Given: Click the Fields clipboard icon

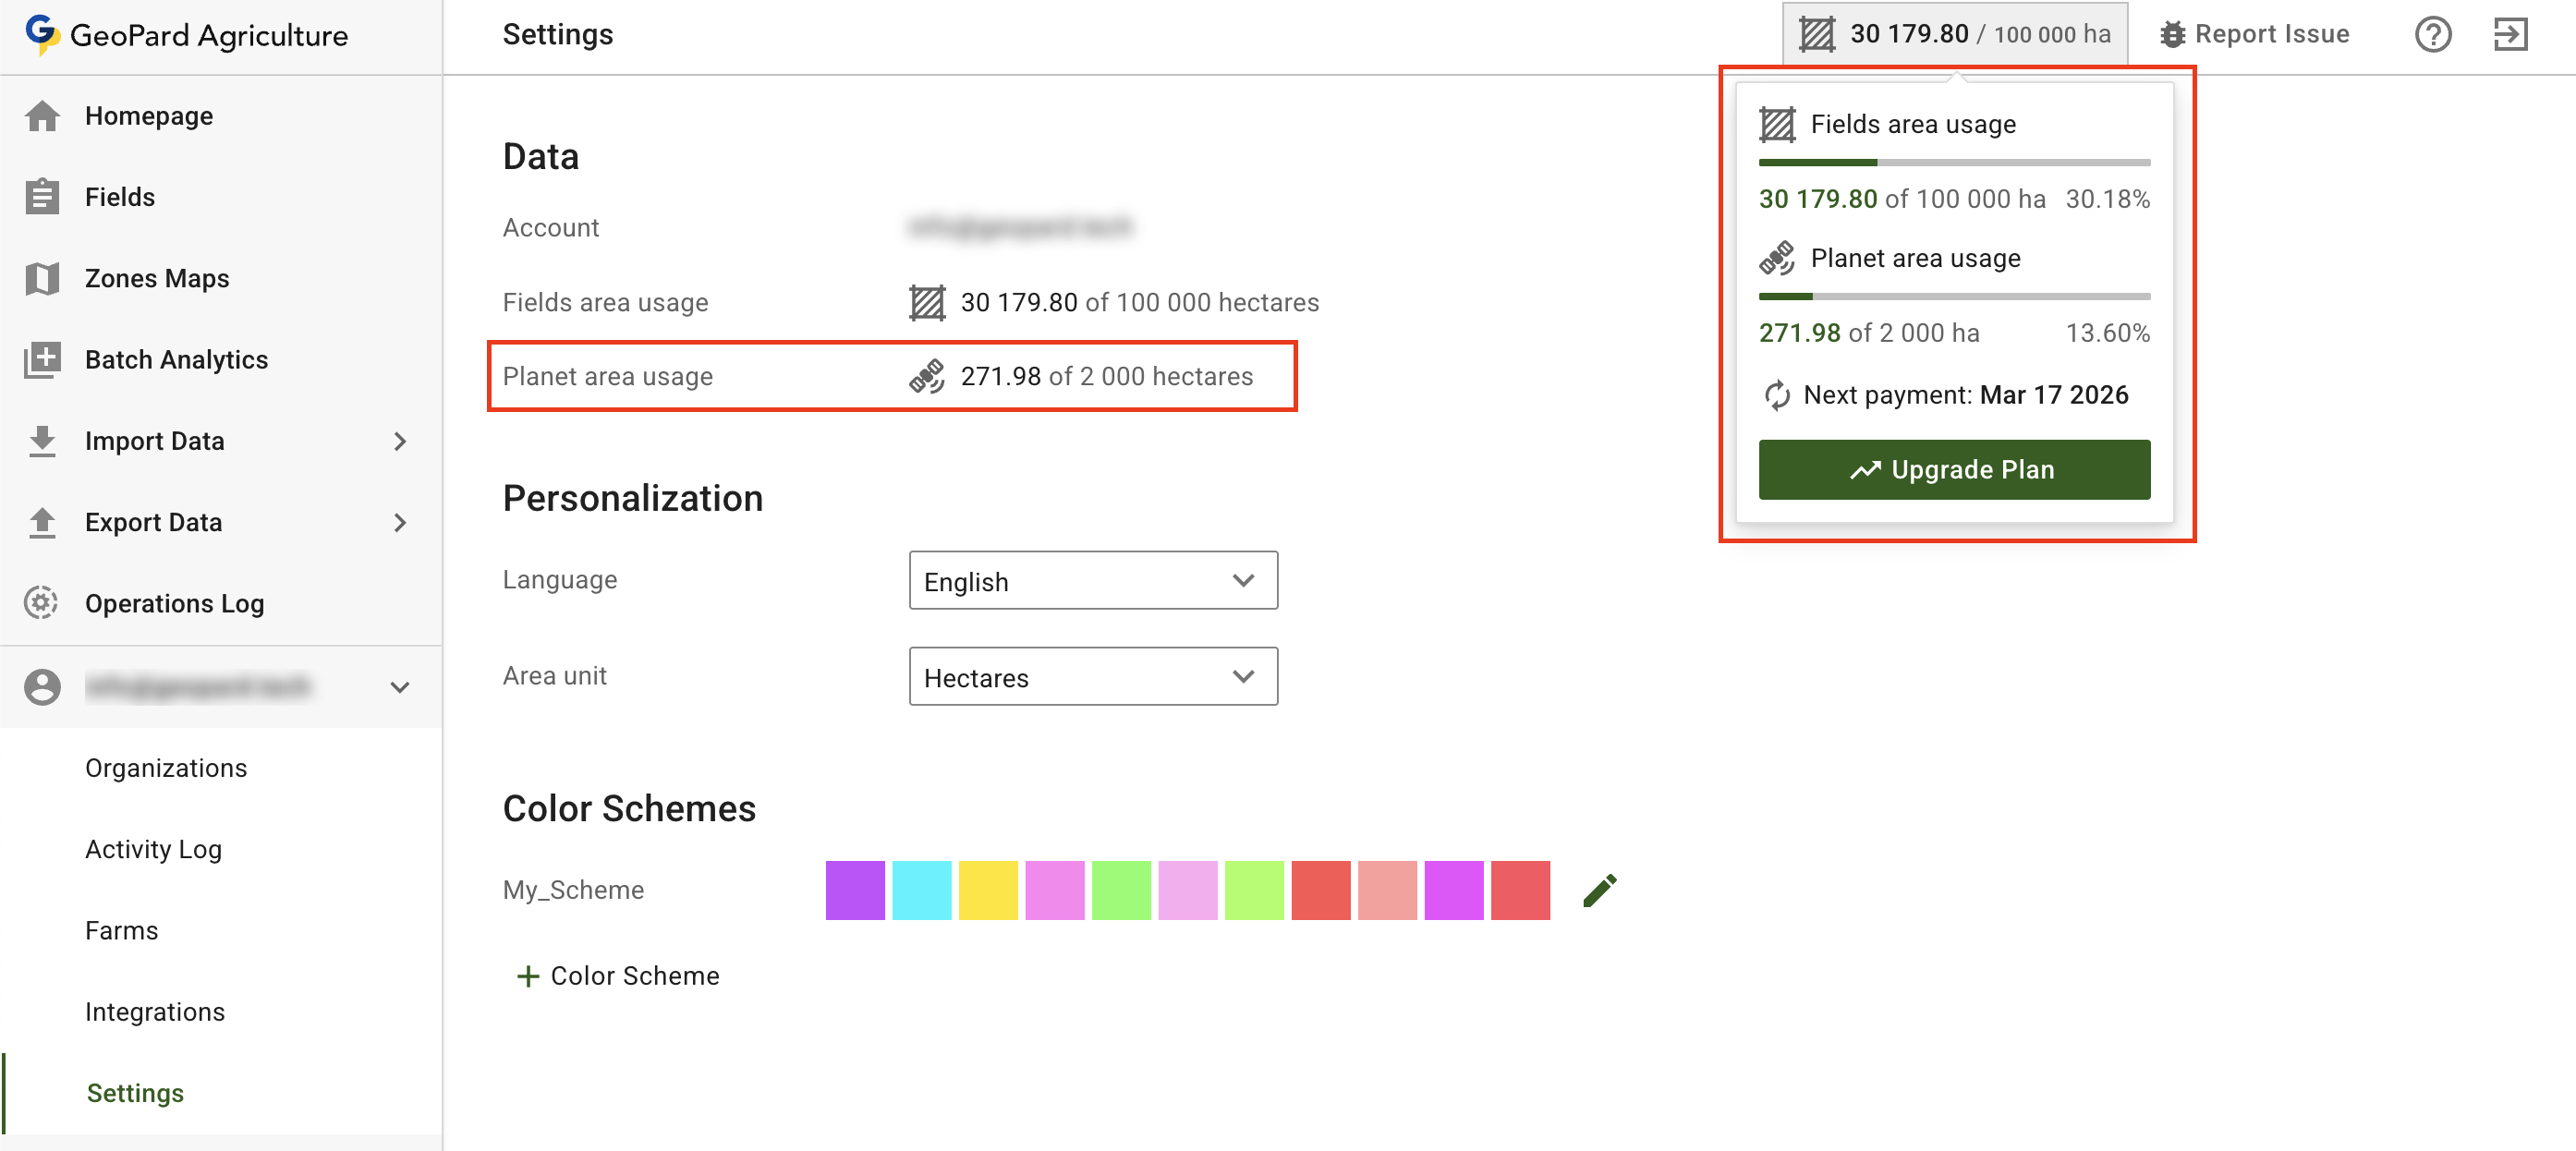Looking at the screenshot, I should 42,197.
